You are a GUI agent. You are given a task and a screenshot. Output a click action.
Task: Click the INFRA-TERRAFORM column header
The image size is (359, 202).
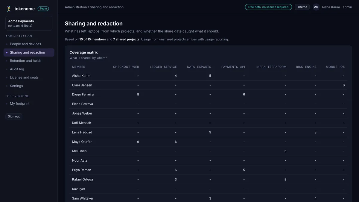click(271, 67)
